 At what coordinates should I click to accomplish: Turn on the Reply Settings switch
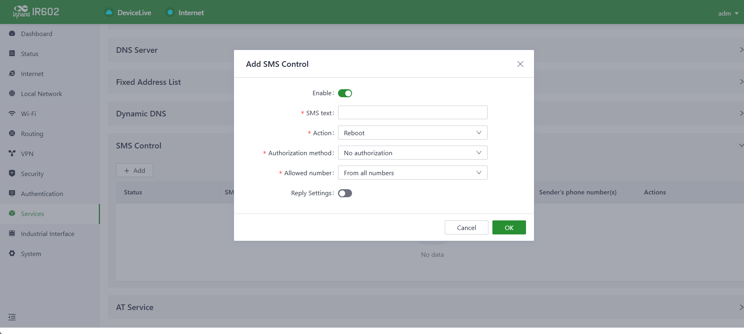point(345,193)
